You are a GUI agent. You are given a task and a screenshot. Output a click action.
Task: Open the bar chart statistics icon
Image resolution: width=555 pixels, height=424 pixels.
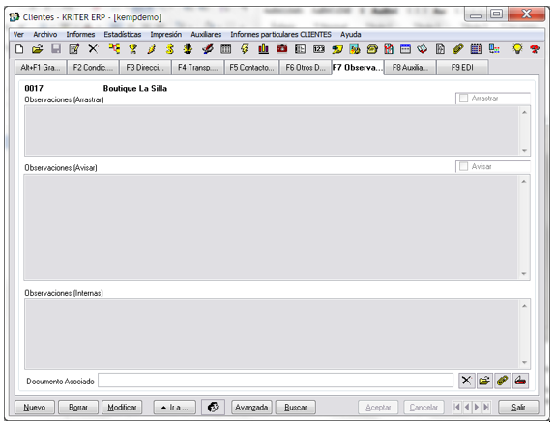(x=263, y=49)
